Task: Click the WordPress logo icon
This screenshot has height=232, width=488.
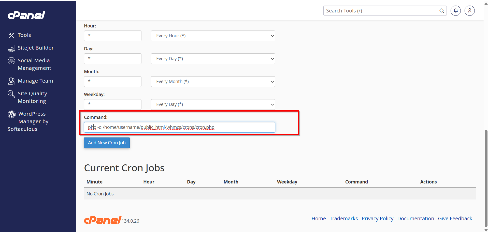Action: pyautogui.click(x=12, y=114)
